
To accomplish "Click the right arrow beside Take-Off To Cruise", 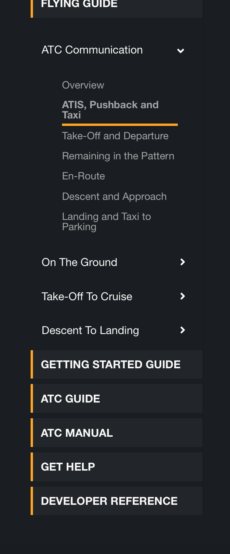I will [x=182, y=296].
